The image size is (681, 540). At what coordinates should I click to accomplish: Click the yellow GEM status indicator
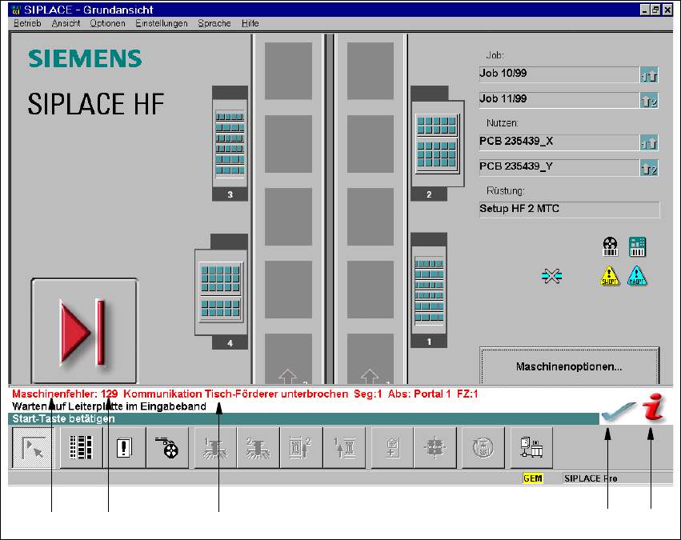click(532, 478)
